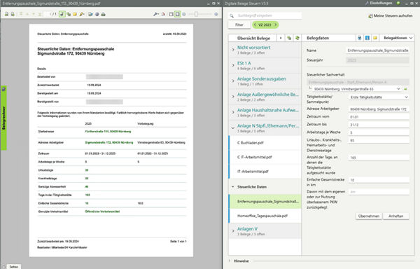Click the Filter button
Viewport: 420px width, 269px height.
239,25
